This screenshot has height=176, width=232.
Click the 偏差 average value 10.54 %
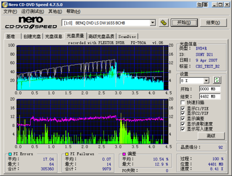pos(161,159)
